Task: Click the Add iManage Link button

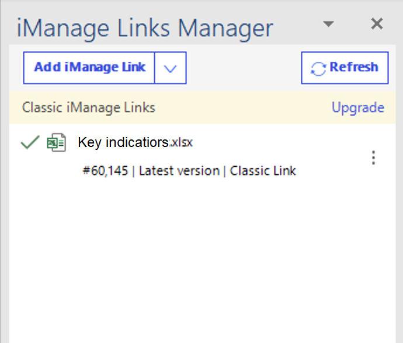Action: pos(89,68)
